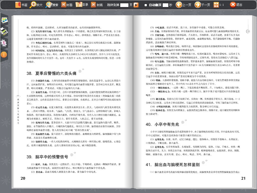This screenshot has width=257, height=193.
Task: Click the vertical chapter title on left margin
Action: pos(18,111)
